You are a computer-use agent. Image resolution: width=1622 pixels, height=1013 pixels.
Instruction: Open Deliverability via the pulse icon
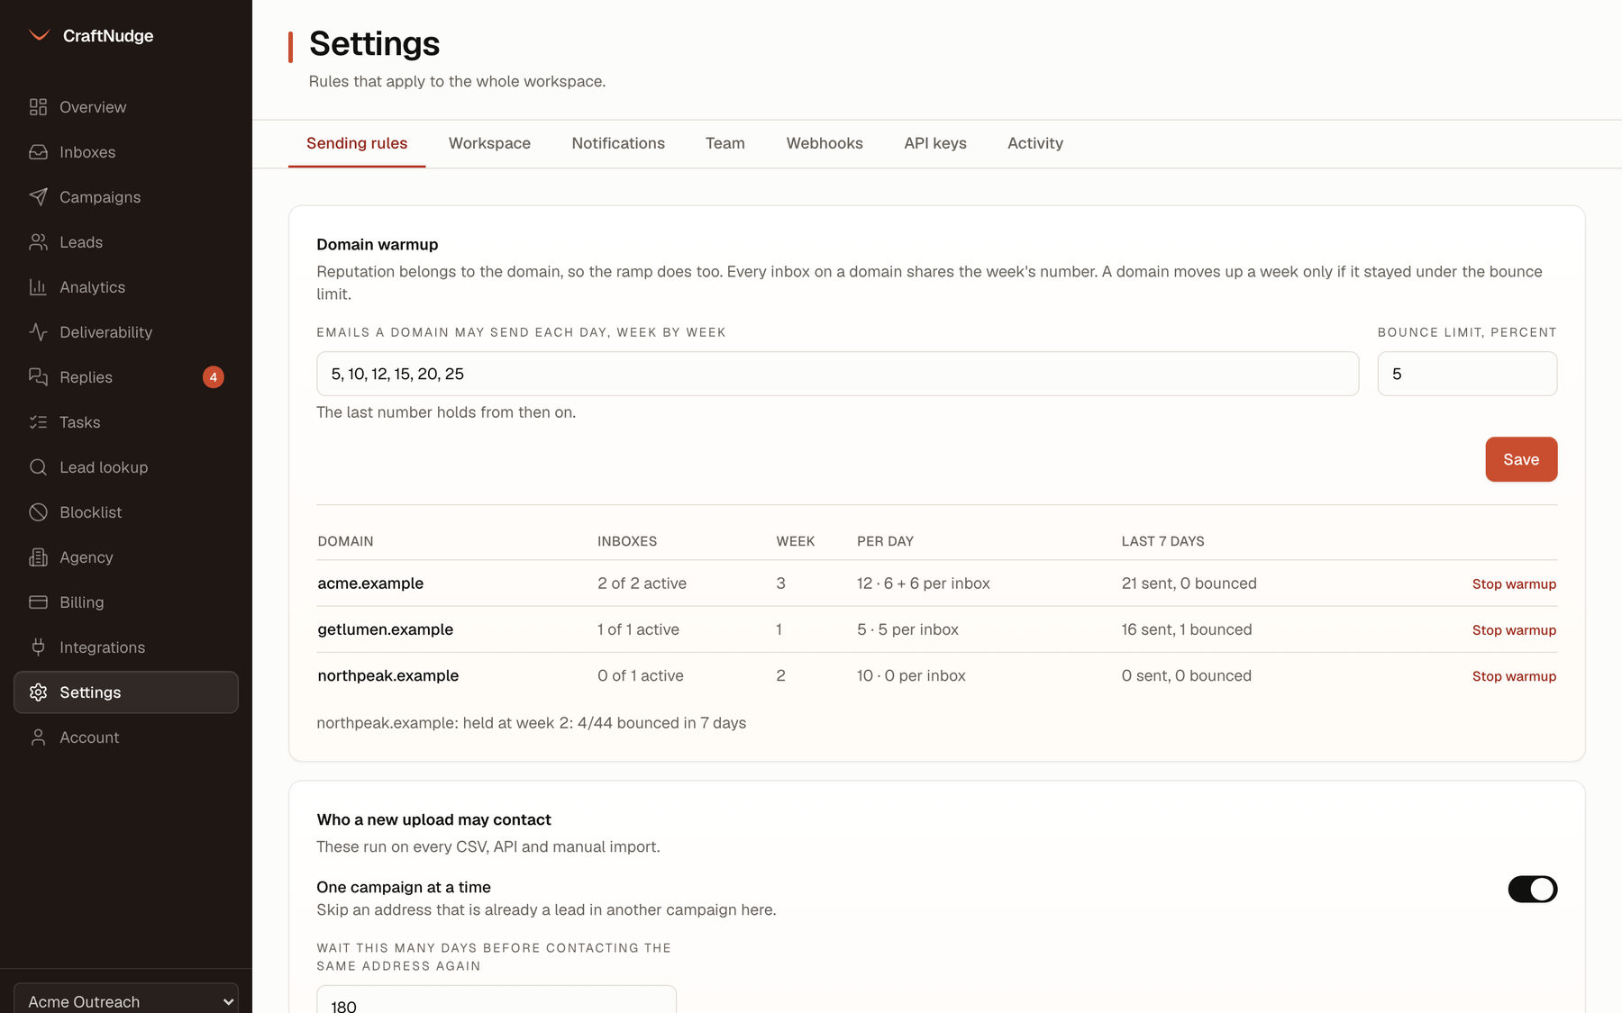coord(38,332)
